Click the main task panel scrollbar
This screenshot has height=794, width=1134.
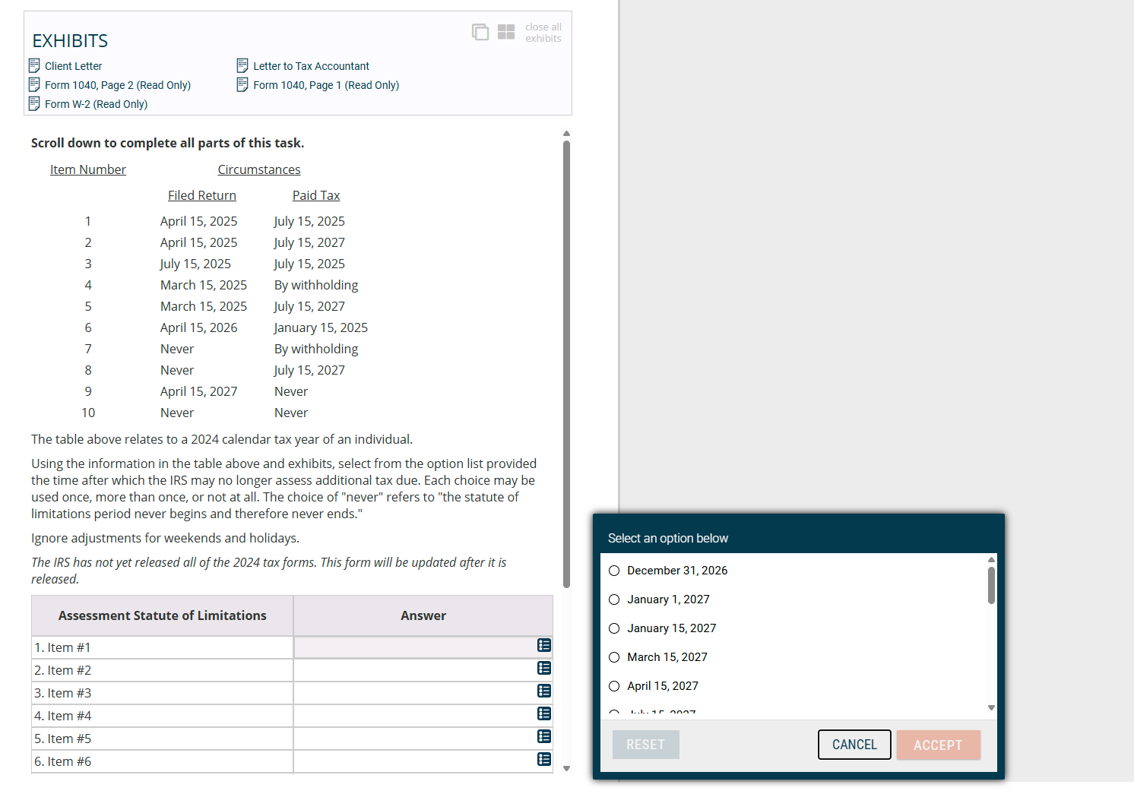[x=566, y=357]
